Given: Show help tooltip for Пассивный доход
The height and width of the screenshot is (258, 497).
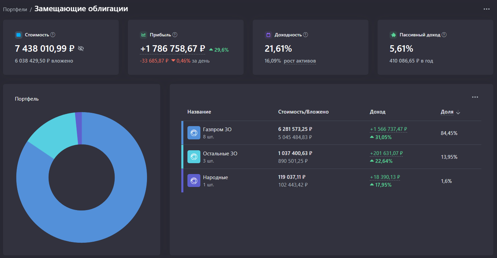Looking at the screenshot, I should [444, 35].
